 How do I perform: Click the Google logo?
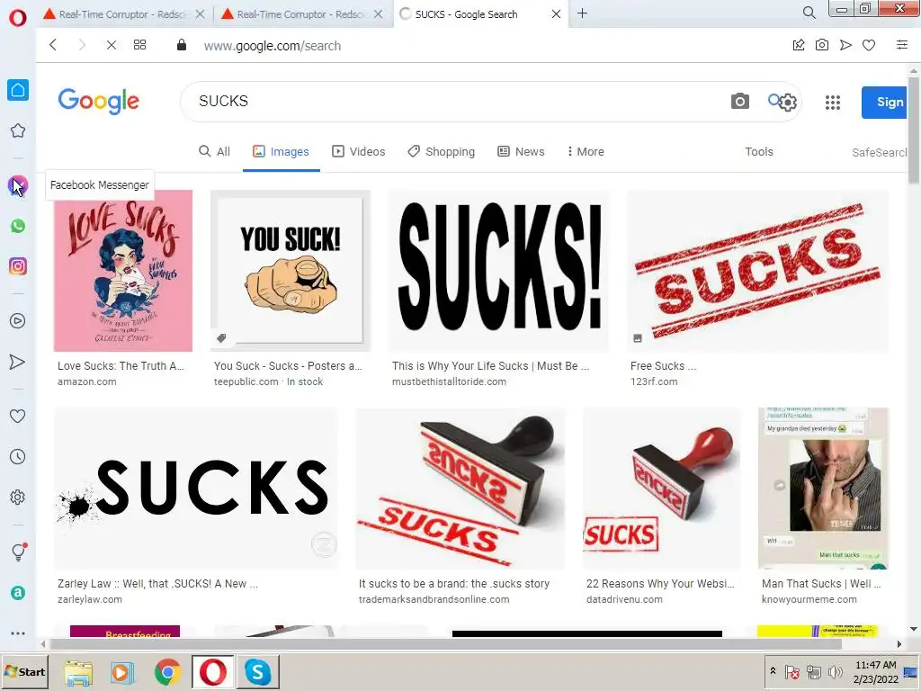pyautogui.click(x=99, y=101)
